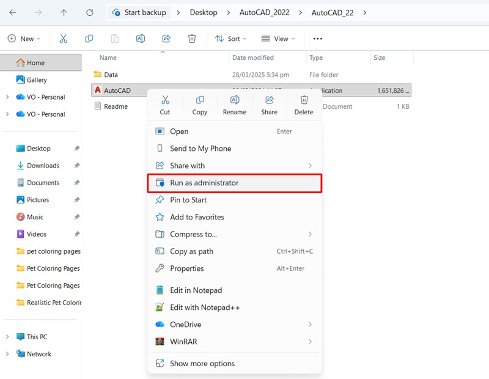Expand the Network tree node

tap(7, 354)
